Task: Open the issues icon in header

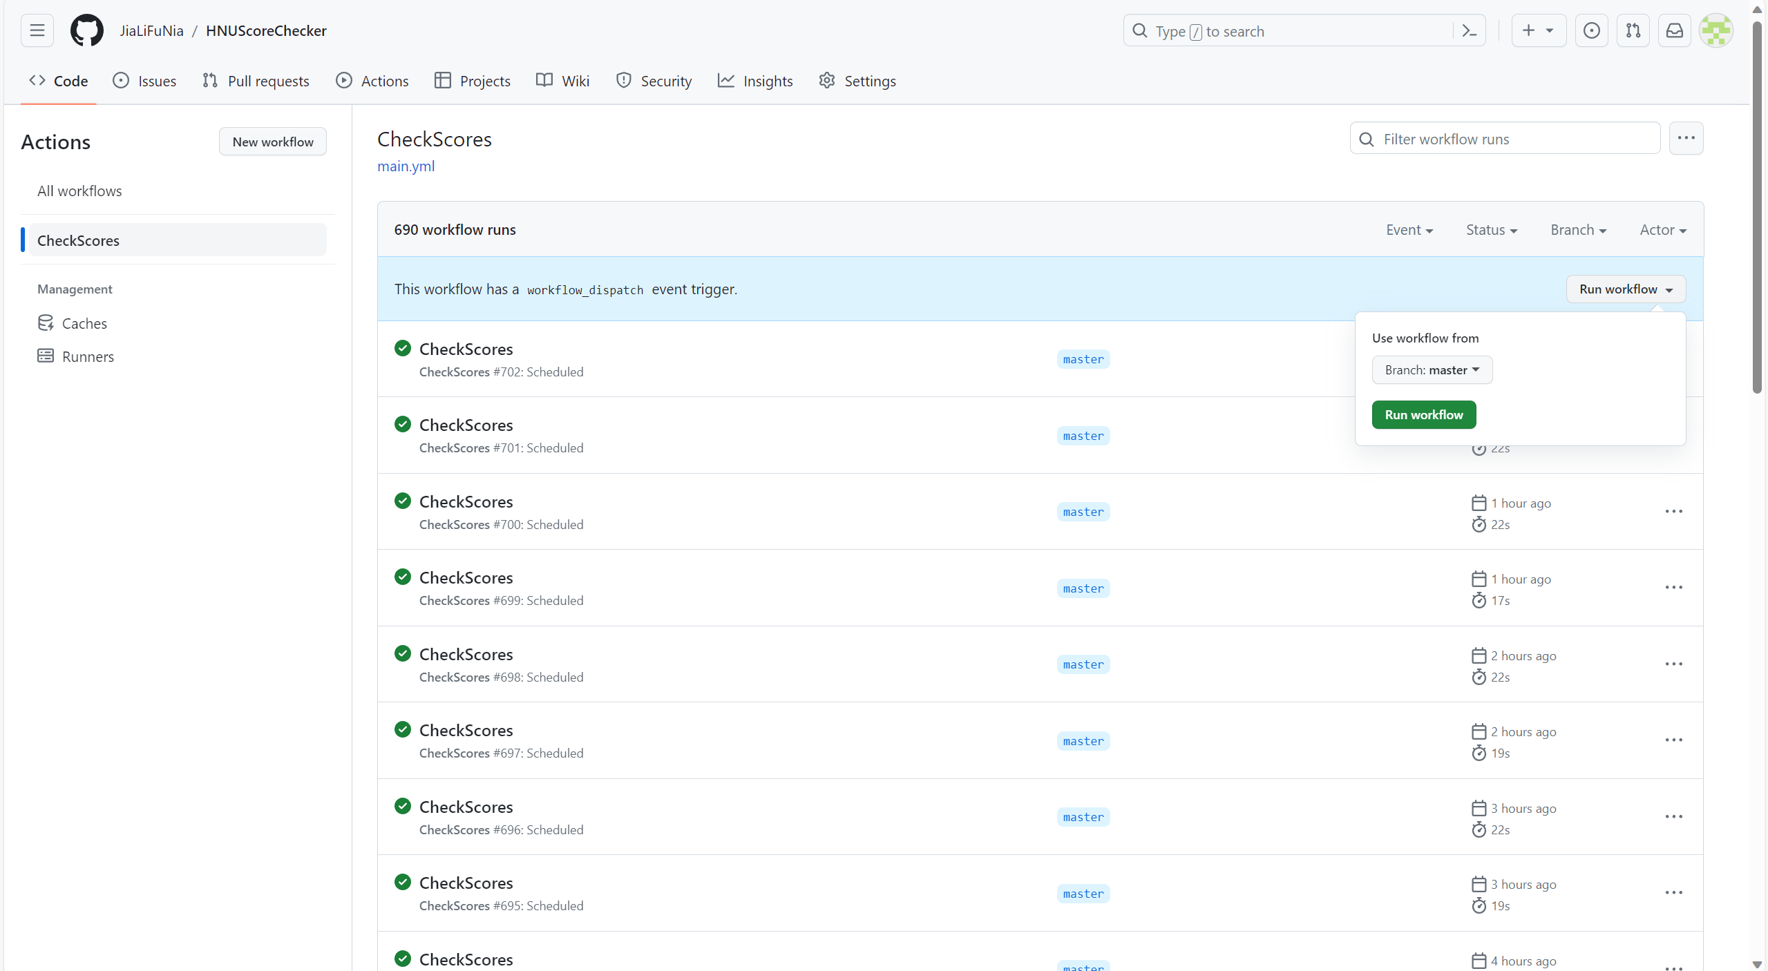Action: coord(1591,30)
